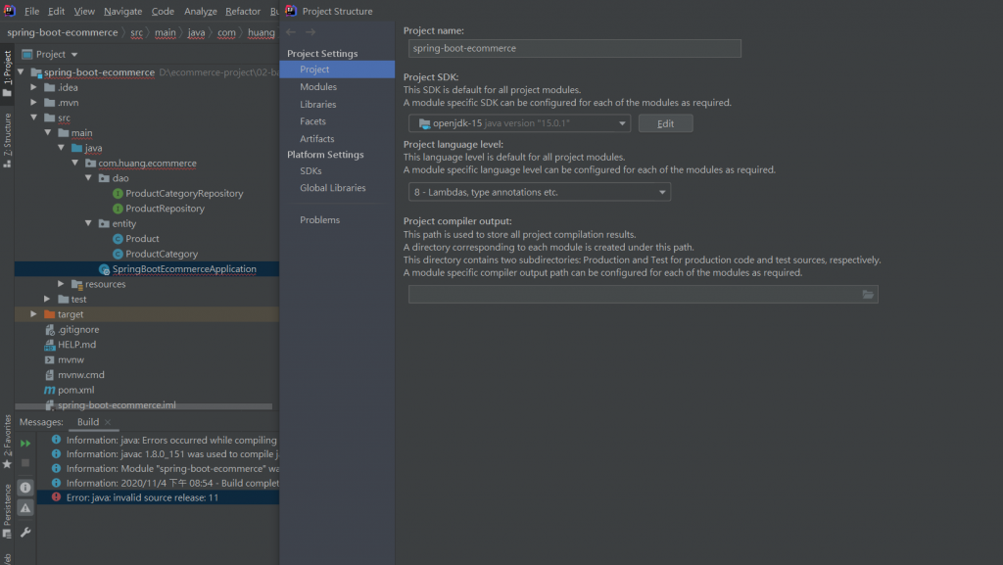Open the Project language level dropdown
The height and width of the screenshot is (565, 1003).
tap(540, 192)
